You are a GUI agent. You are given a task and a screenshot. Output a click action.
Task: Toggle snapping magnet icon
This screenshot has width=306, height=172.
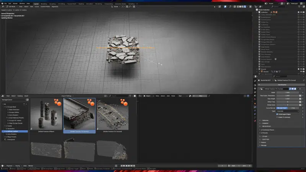coord(127,6)
